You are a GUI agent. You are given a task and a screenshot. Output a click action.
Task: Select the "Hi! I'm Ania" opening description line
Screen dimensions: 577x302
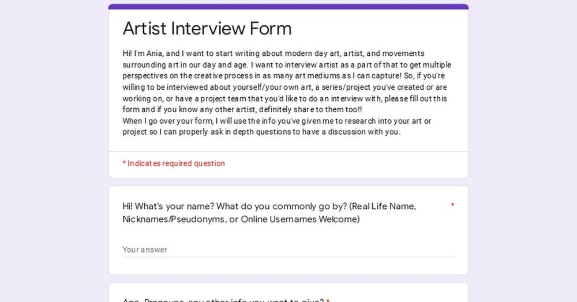point(273,53)
